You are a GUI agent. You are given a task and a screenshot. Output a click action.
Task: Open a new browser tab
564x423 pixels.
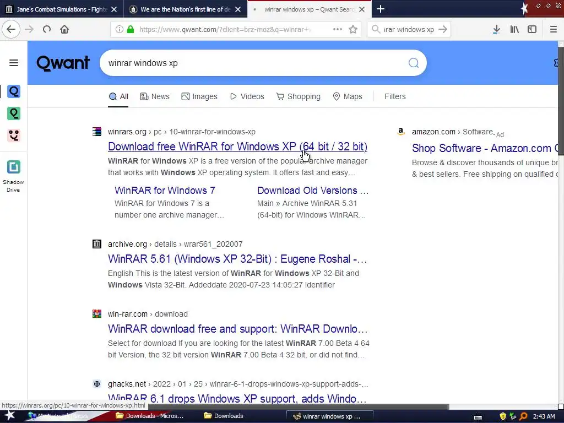(381, 9)
